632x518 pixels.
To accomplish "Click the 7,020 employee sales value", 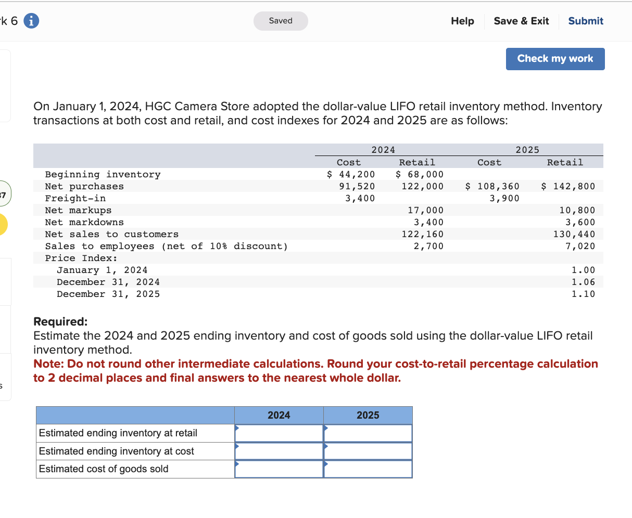I will pyautogui.click(x=580, y=246).
